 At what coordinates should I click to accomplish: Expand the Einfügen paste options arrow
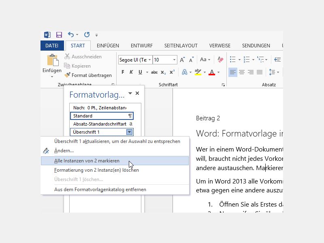[52, 77]
